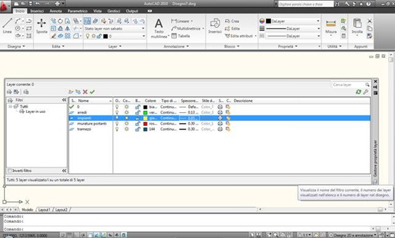Change green color swatch of arredi layer
Viewport: 395px width, 238px height.
(x=146, y=112)
